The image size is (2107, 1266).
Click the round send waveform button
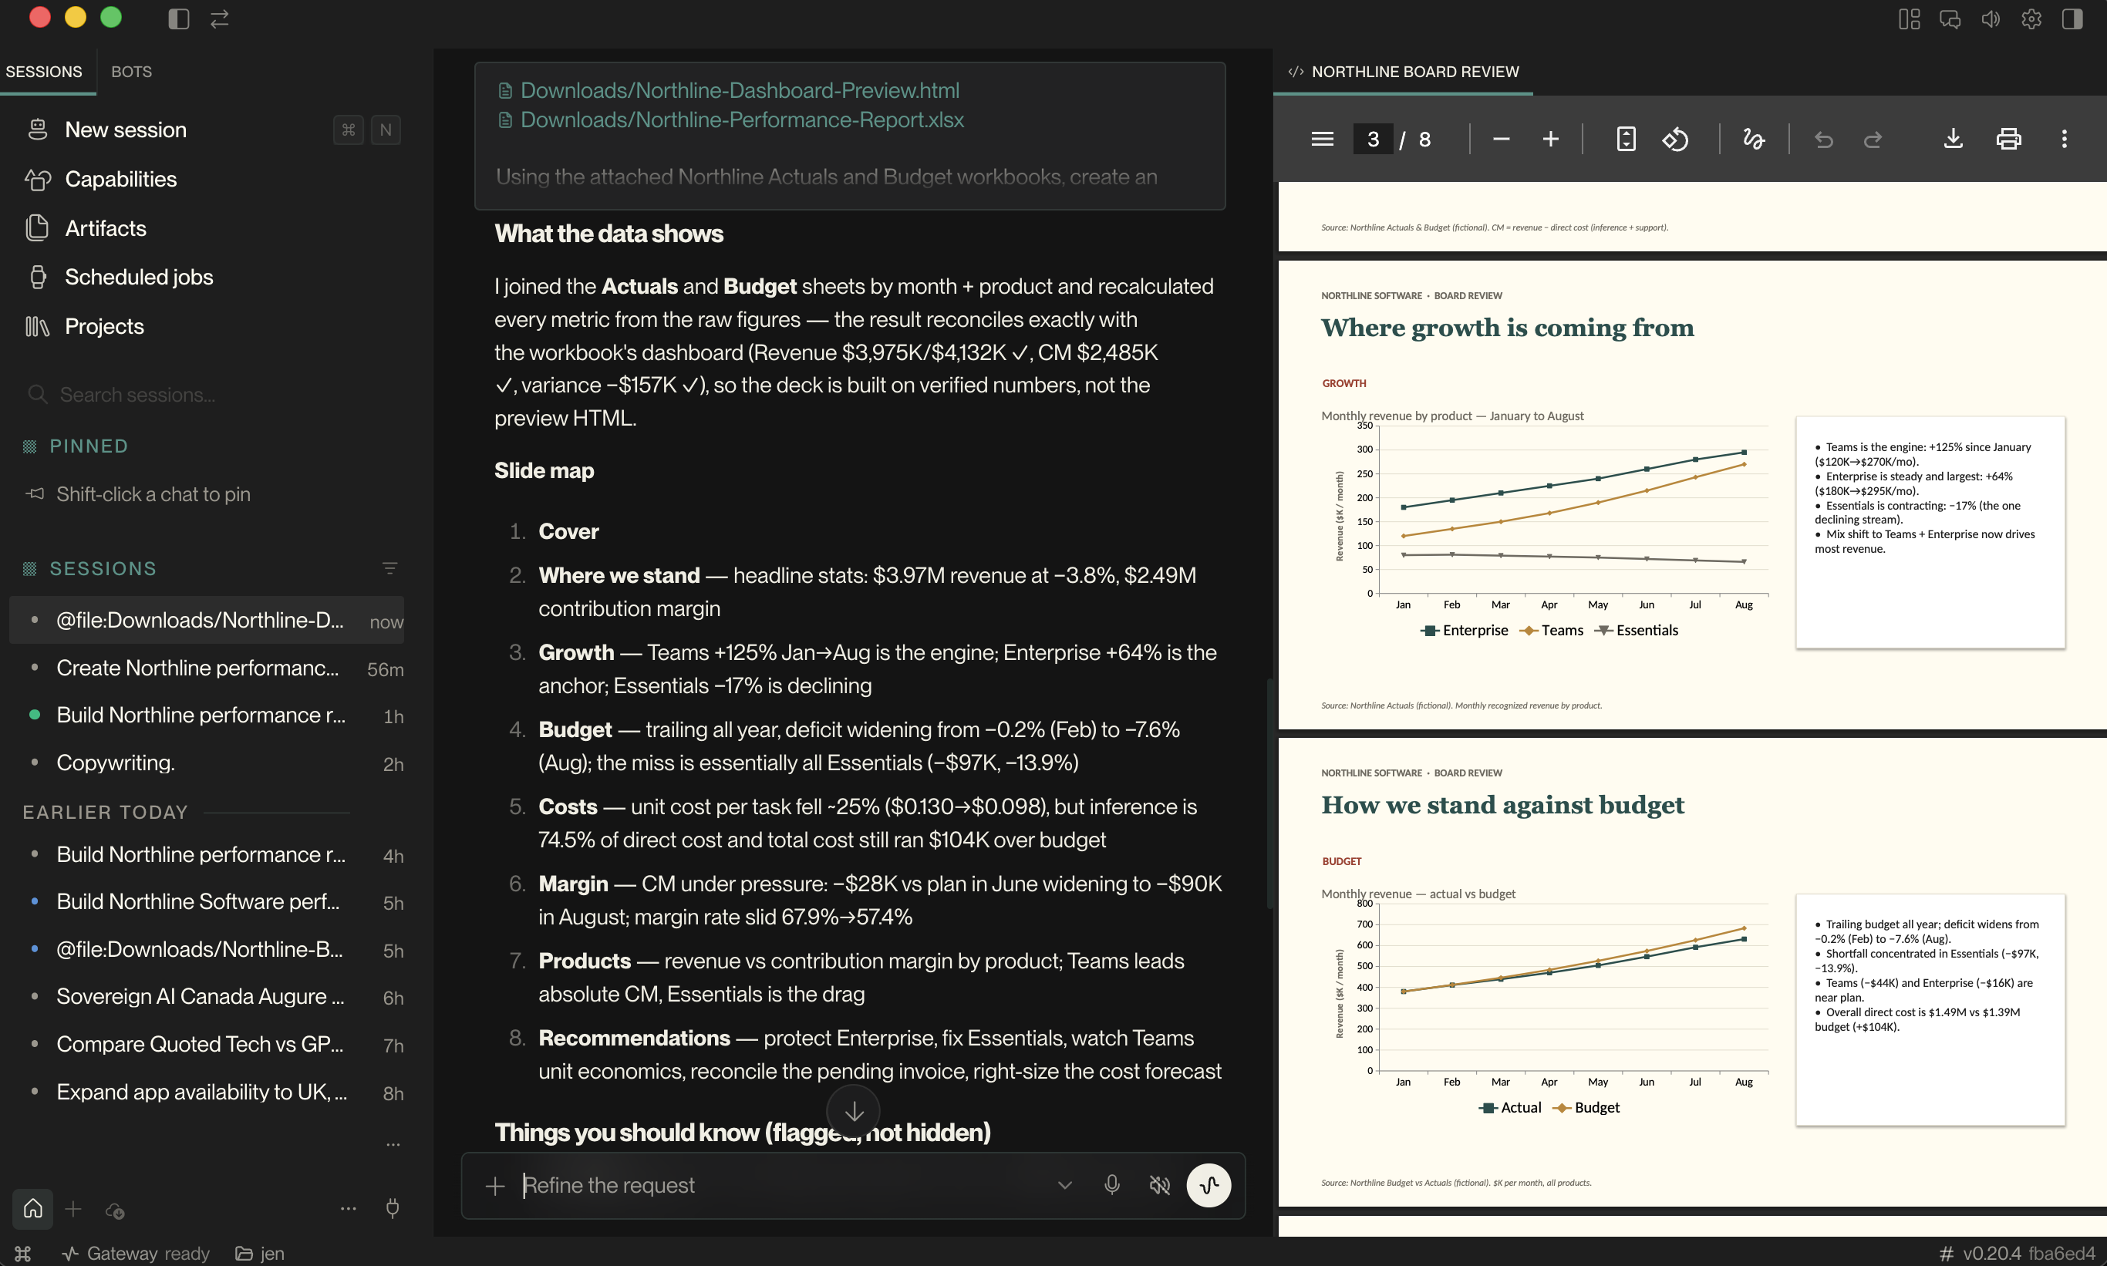tap(1209, 1185)
